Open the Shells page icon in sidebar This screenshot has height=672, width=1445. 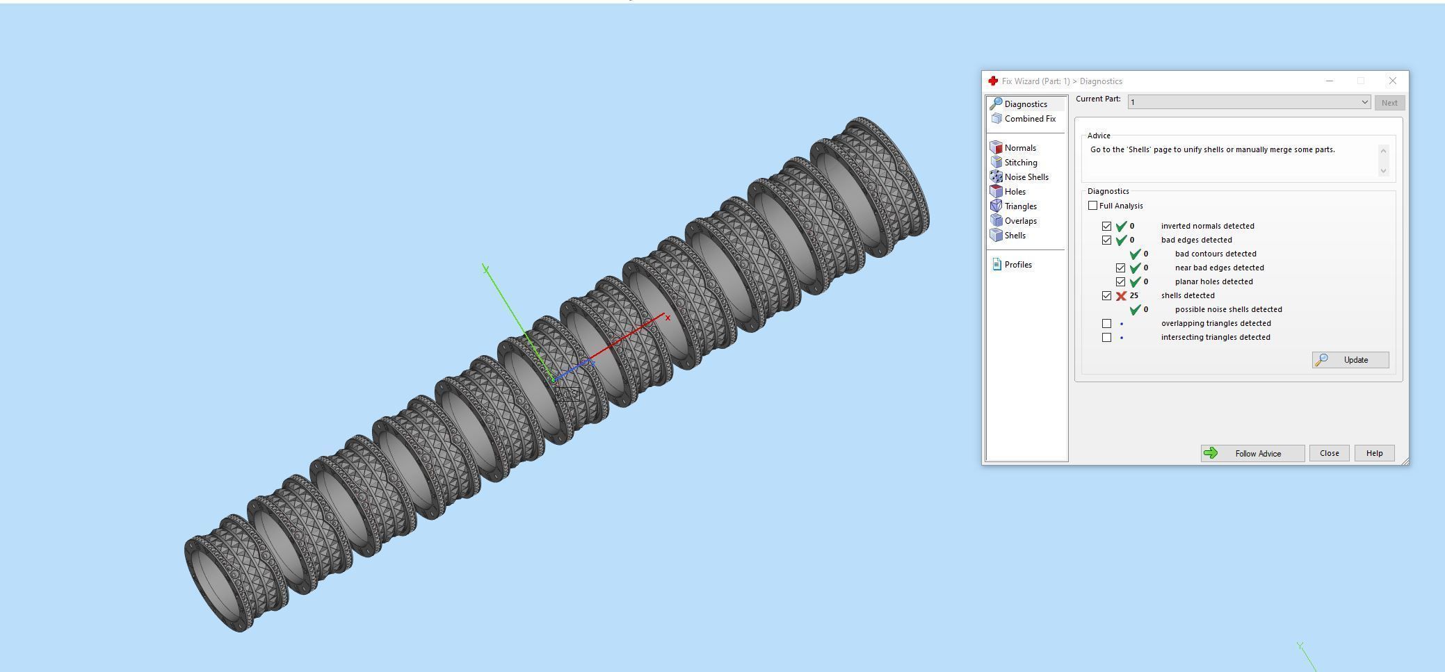996,236
